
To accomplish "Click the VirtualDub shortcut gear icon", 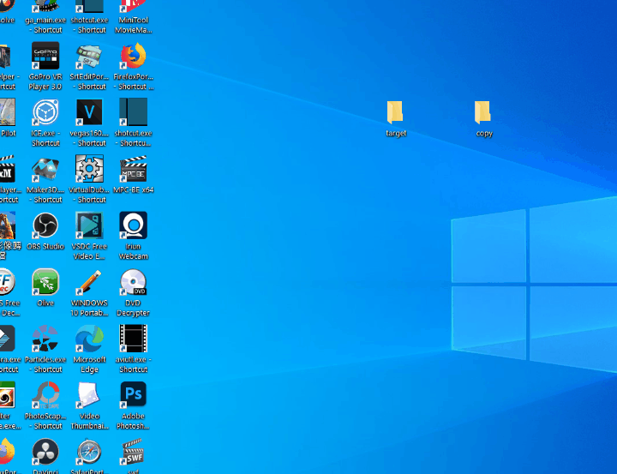I will (89, 169).
